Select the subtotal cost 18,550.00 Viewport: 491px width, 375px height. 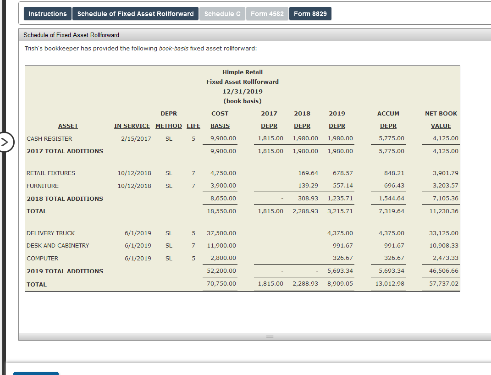(221, 211)
